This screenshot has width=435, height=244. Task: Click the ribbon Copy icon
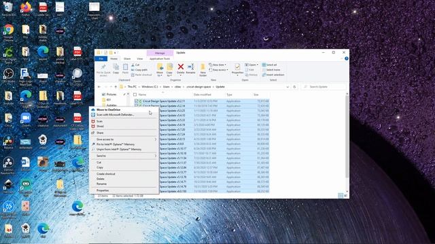pos(116,66)
